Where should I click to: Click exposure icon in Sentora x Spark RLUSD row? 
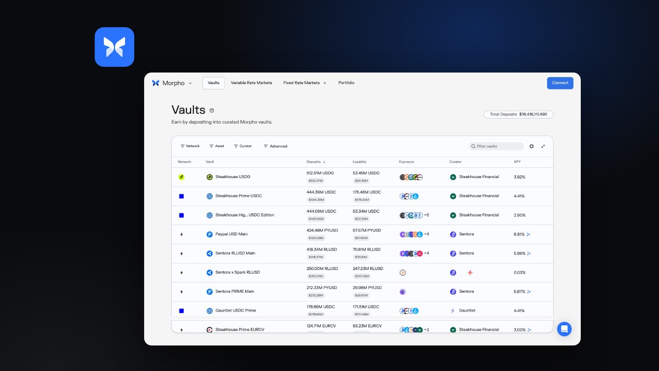pos(403,272)
